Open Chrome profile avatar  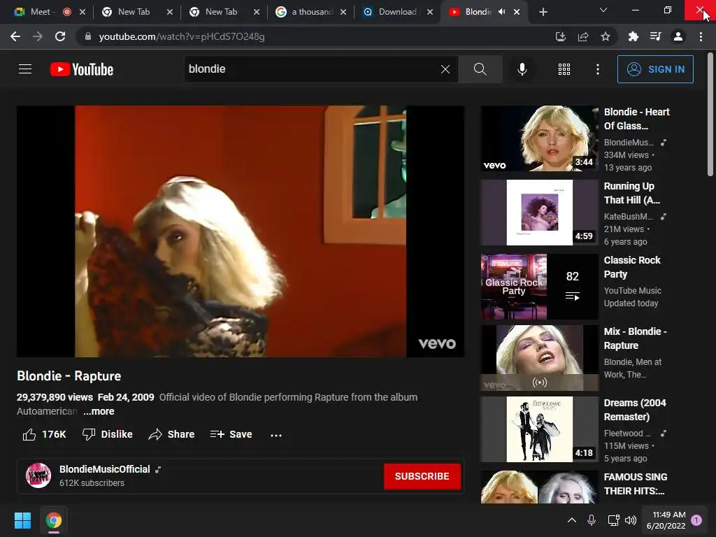point(678,36)
